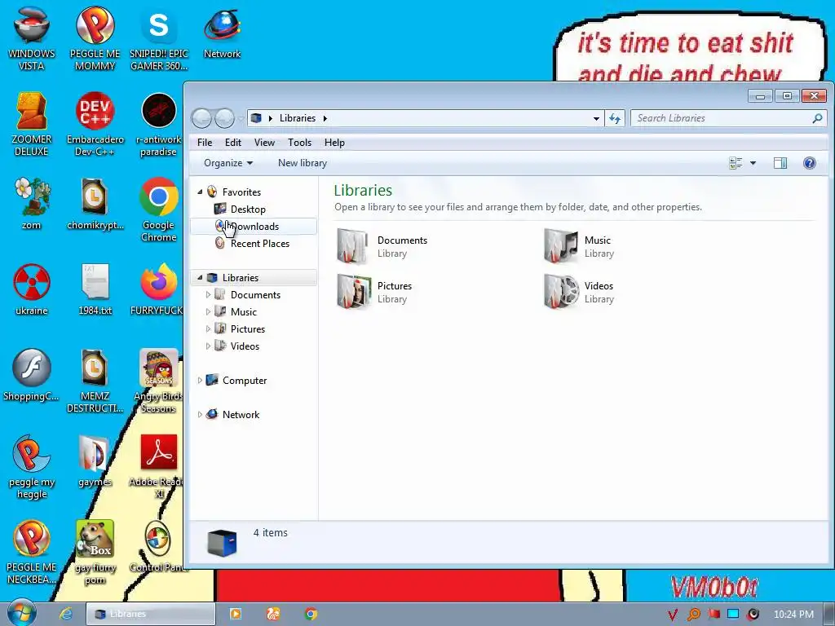
Task: Click the search magnifier icon
Action: click(817, 118)
